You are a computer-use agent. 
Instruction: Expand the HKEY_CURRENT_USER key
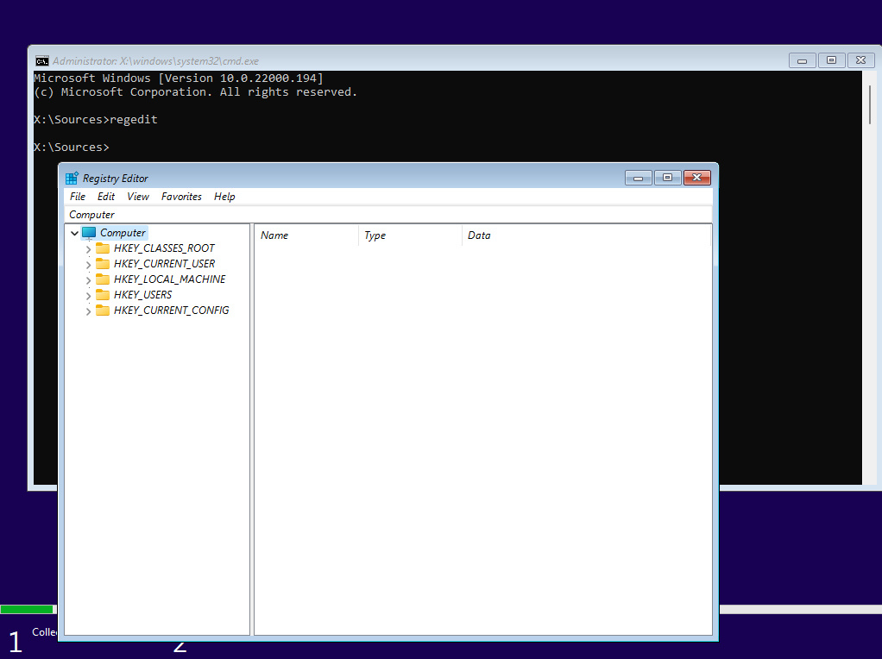(x=88, y=264)
